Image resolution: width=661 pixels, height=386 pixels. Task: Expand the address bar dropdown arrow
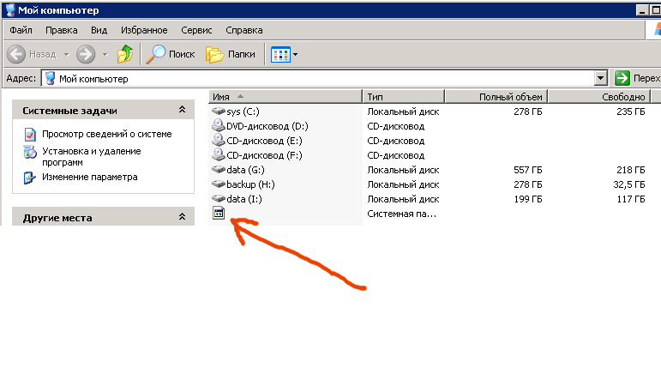(601, 78)
